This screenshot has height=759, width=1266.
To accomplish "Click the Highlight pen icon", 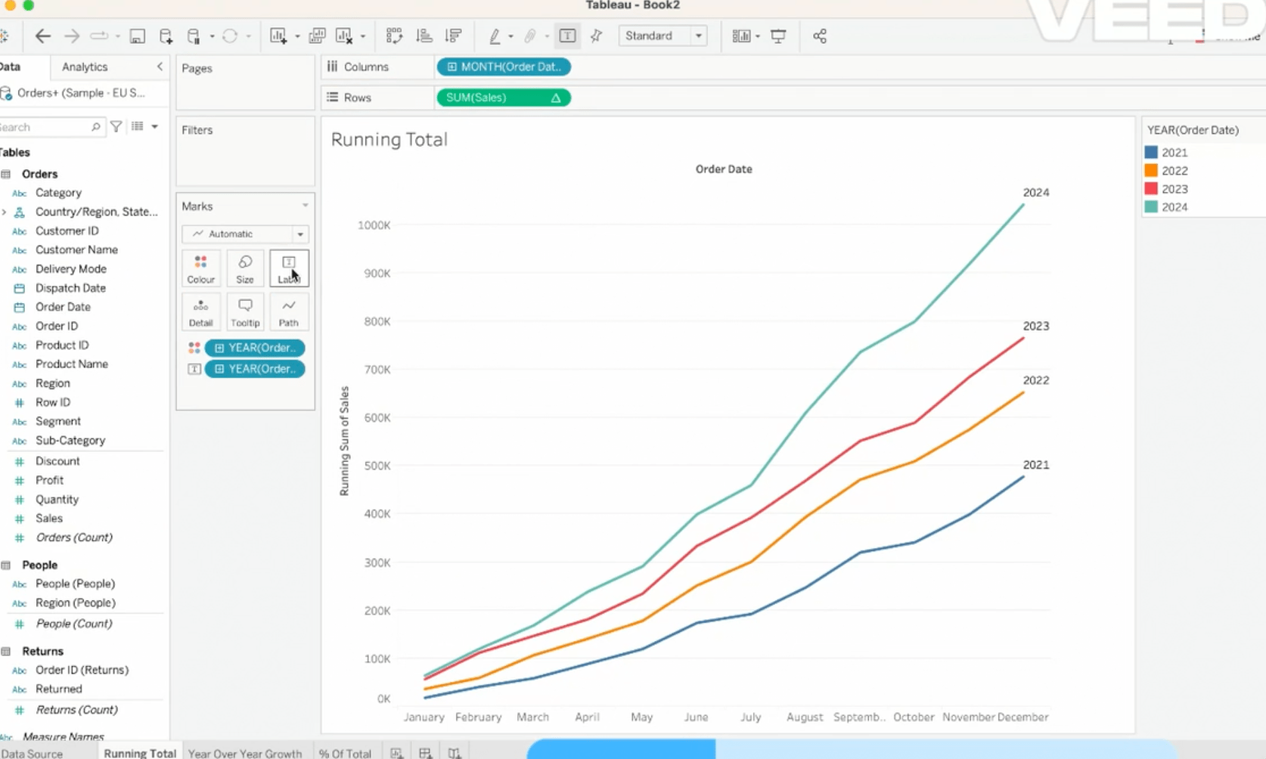I will (x=495, y=36).
